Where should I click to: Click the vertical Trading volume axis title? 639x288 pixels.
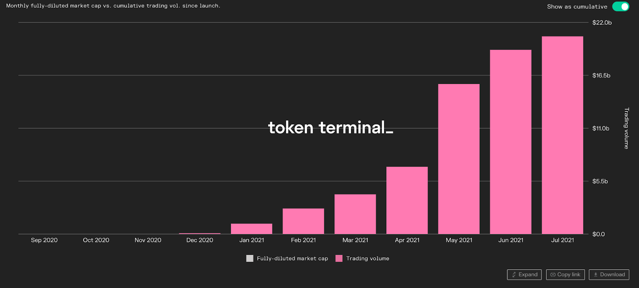click(x=626, y=128)
